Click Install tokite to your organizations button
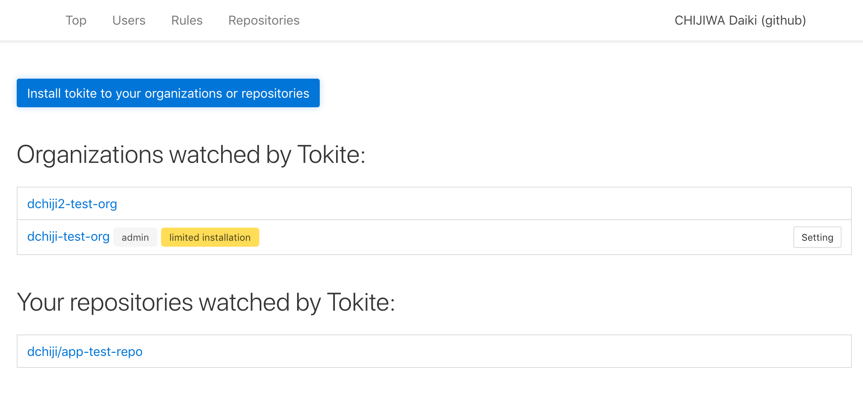The height and width of the screenshot is (406, 863). click(x=168, y=93)
